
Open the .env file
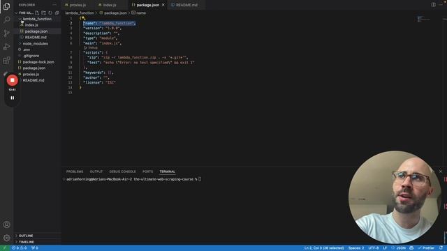coord(27,50)
